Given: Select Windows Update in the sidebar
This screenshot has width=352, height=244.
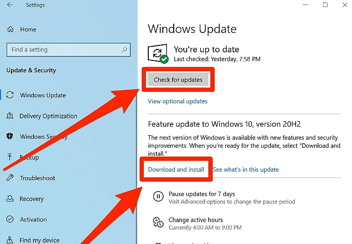Looking at the screenshot, I should [43, 95].
